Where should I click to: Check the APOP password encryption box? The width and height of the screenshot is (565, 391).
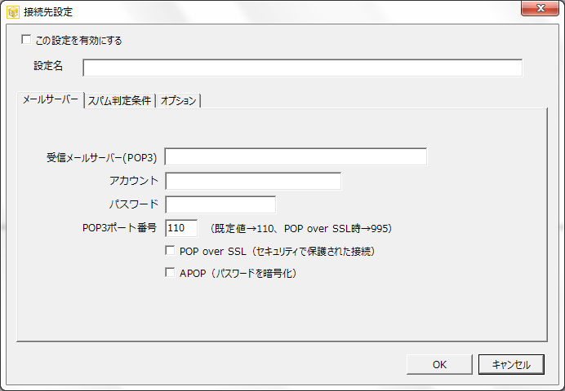171,274
